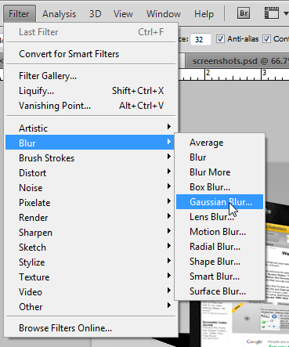Open the dropdown arrow beside filmstrip icon
Viewport: 289px width, 347px height.
pyautogui.click(x=286, y=13)
